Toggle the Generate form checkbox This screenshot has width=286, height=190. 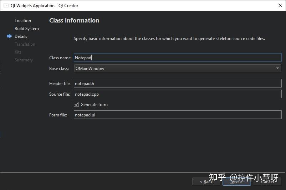[x=76, y=104]
